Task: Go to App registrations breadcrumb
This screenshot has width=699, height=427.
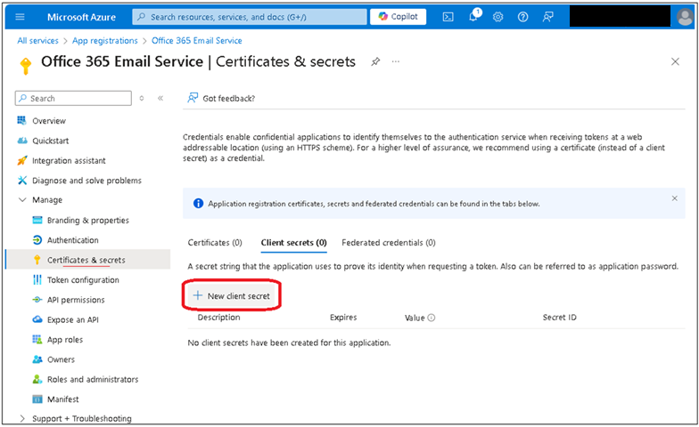Action: (x=105, y=41)
